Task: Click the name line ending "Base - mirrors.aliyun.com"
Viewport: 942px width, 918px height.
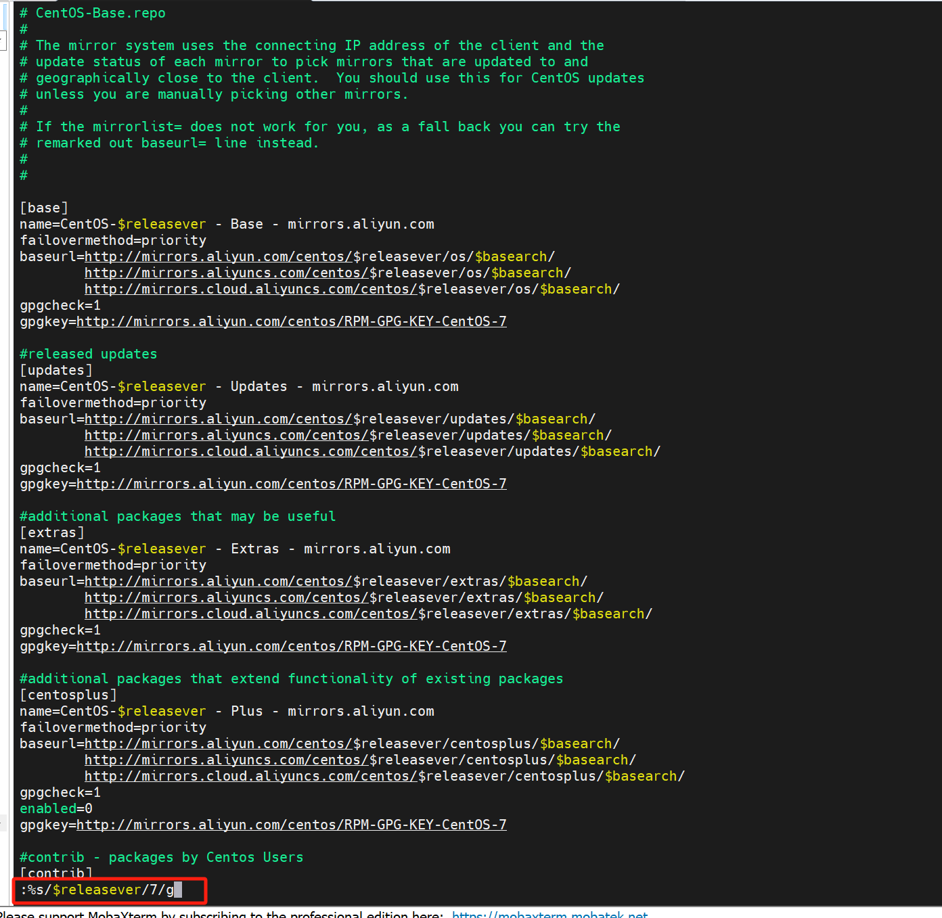Action: tap(227, 224)
